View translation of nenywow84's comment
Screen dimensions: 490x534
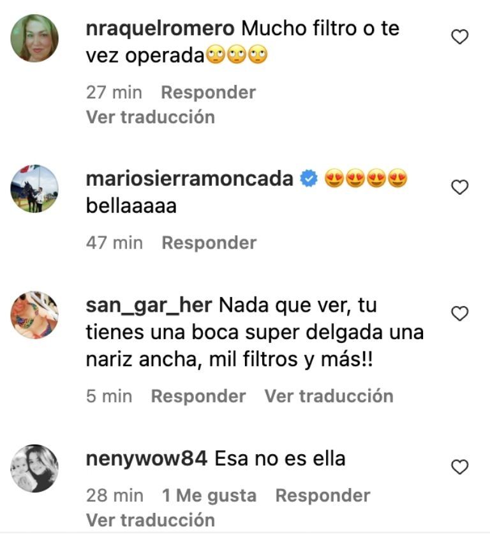coord(151,521)
